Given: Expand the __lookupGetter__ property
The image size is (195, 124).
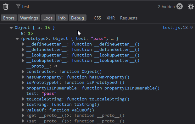Looking at the screenshot, I should (x=23, y=55).
